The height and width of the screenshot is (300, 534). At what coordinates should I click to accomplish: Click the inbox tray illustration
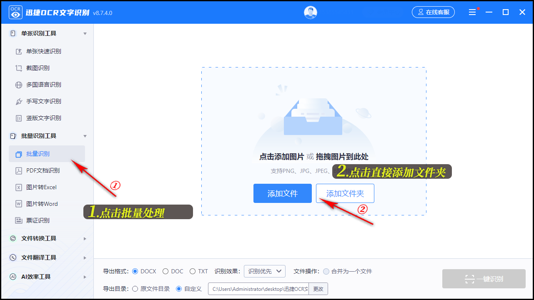click(x=313, y=117)
